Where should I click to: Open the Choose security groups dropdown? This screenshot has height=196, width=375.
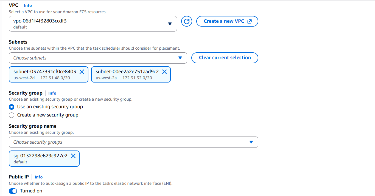pyautogui.click(x=133, y=142)
